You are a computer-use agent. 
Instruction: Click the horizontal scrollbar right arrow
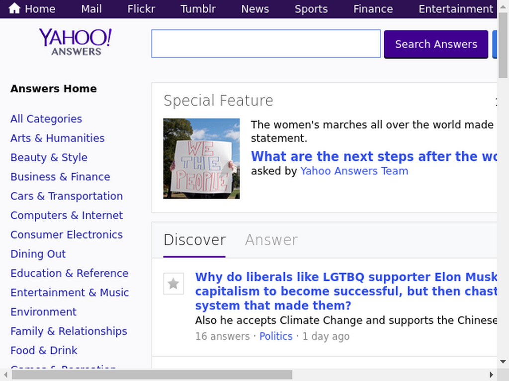point(491,375)
